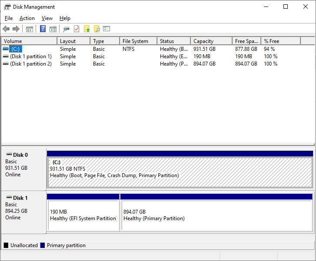Click 931.51 GB capacity cell in list

click(204, 49)
